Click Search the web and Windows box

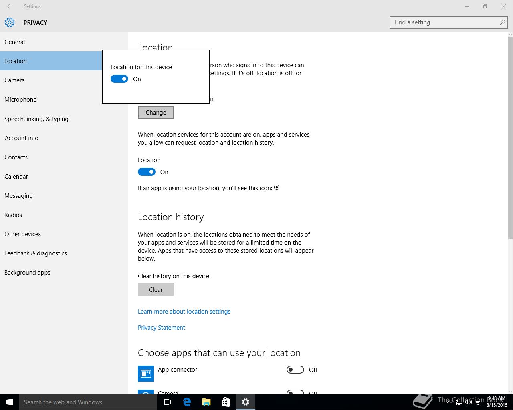88,402
